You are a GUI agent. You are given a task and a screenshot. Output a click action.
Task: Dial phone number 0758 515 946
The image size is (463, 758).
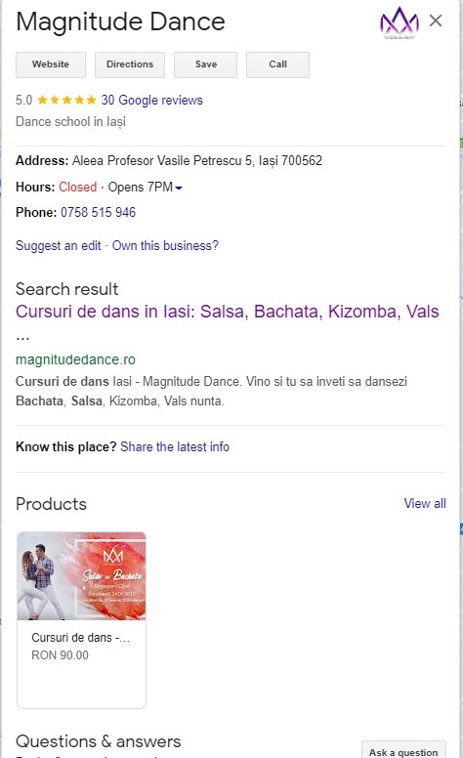tap(98, 212)
